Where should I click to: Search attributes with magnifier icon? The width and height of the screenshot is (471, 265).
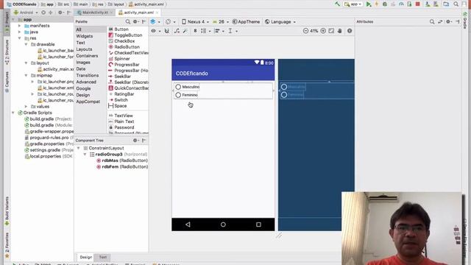[432, 21]
